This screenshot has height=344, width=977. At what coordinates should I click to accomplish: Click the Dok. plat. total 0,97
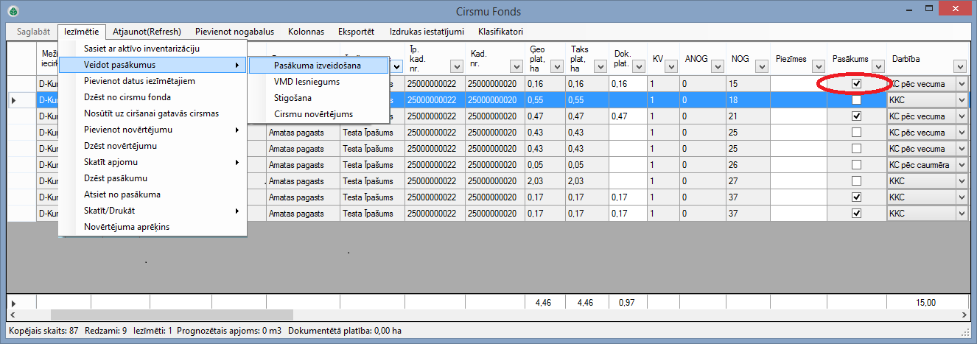pyautogui.click(x=628, y=302)
